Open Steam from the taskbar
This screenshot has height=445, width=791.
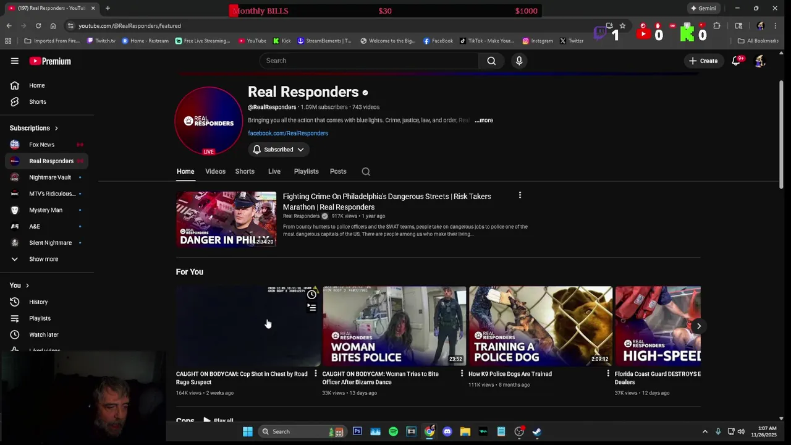[x=537, y=431]
